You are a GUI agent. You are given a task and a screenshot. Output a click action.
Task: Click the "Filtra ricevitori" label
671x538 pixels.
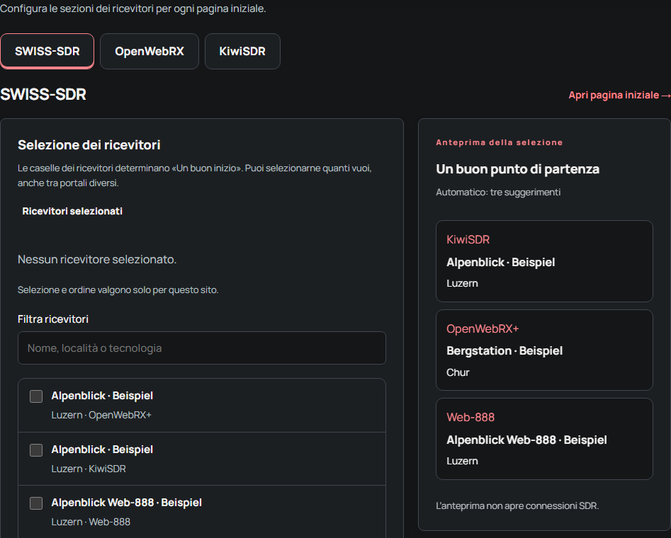[53, 319]
